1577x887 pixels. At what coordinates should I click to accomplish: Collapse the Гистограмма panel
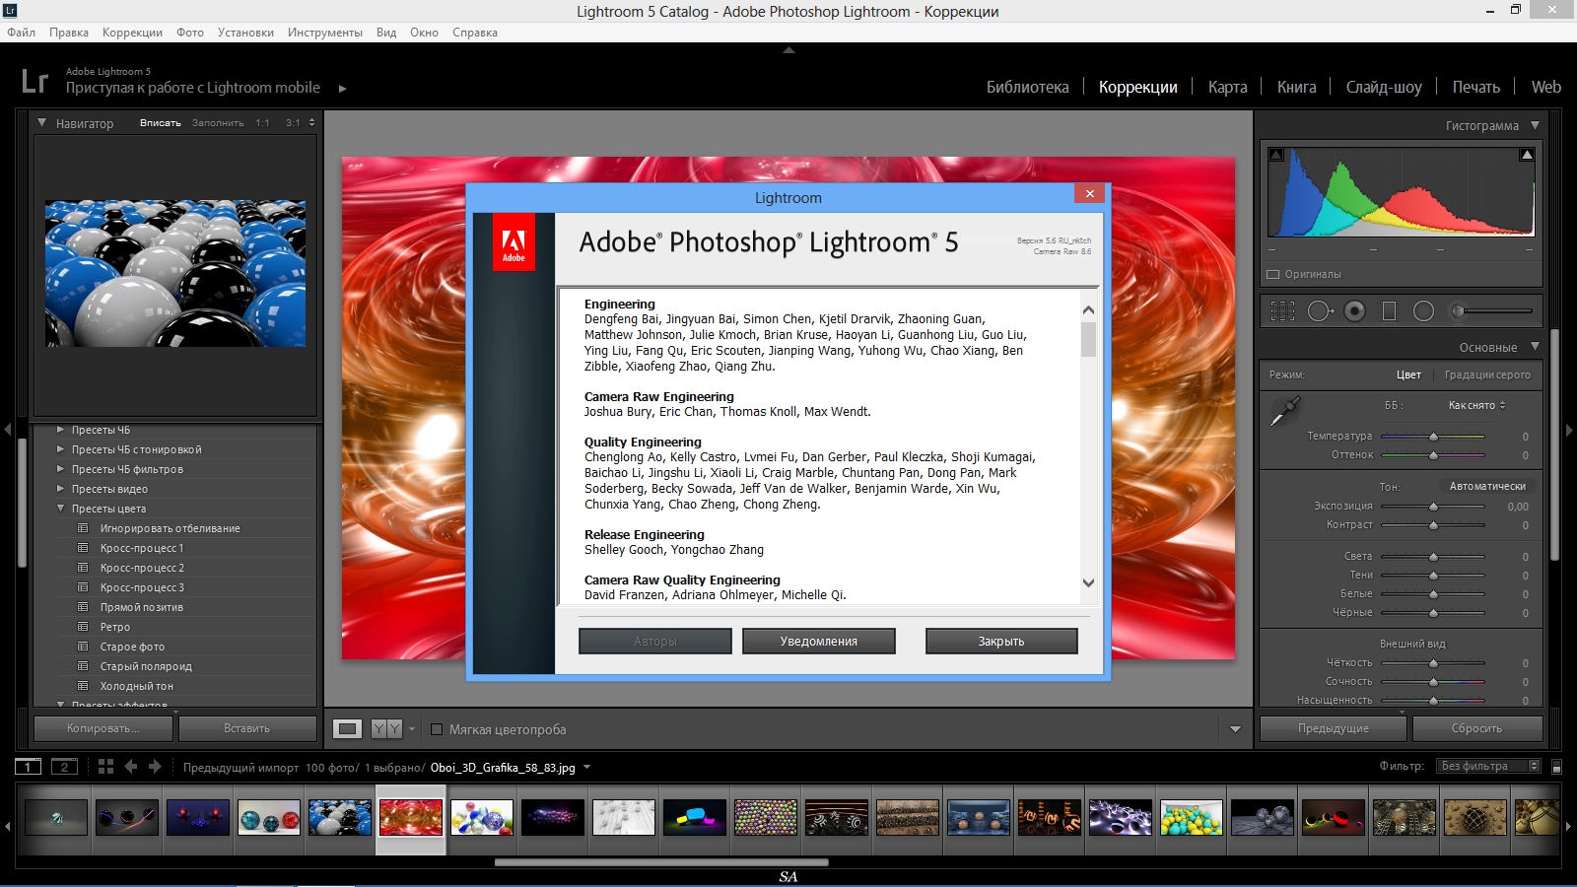(1535, 126)
